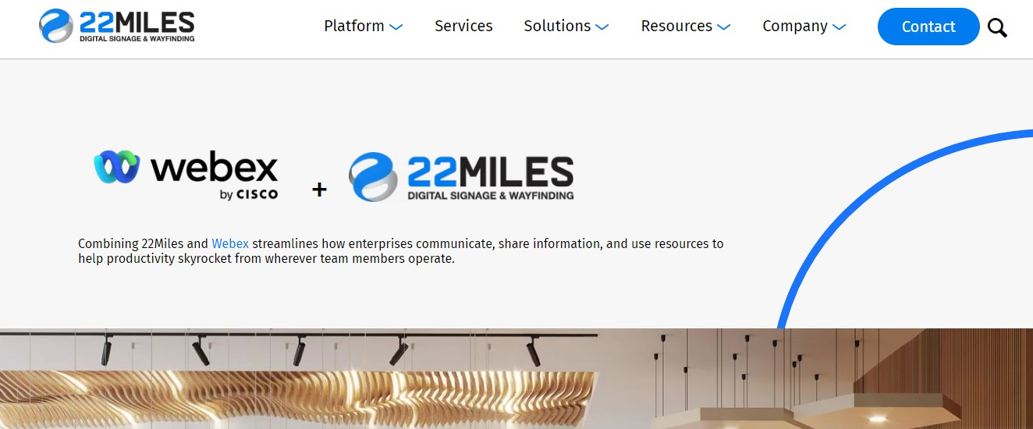Follow the Webex hyperlink in the paragraph

click(x=230, y=243)
